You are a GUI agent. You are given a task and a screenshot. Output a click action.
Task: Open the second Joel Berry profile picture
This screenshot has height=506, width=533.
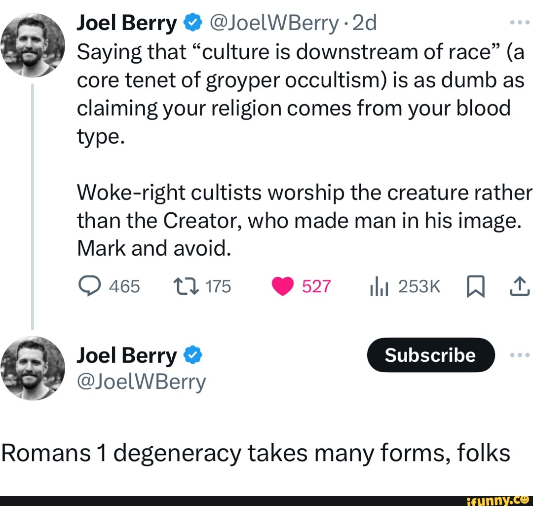point(33,367)
